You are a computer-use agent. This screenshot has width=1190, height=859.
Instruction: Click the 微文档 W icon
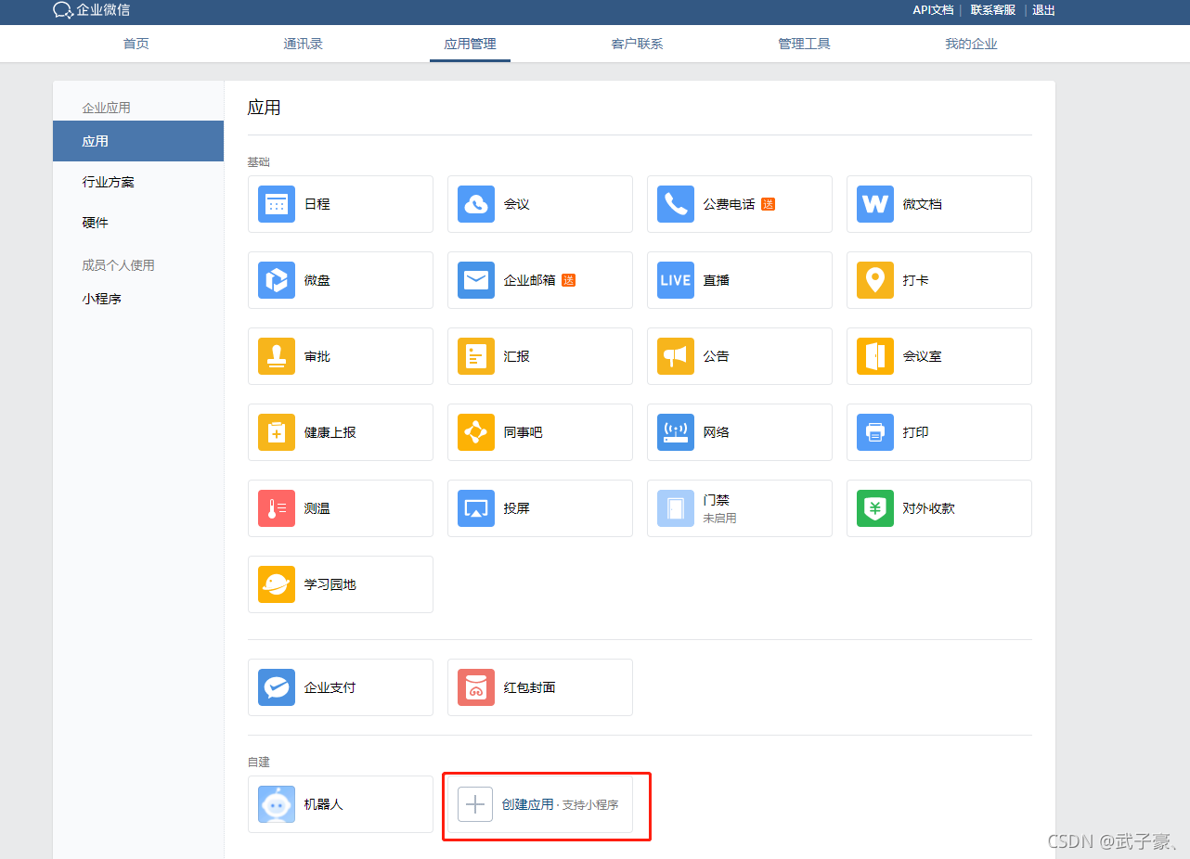tap(875, 204)
